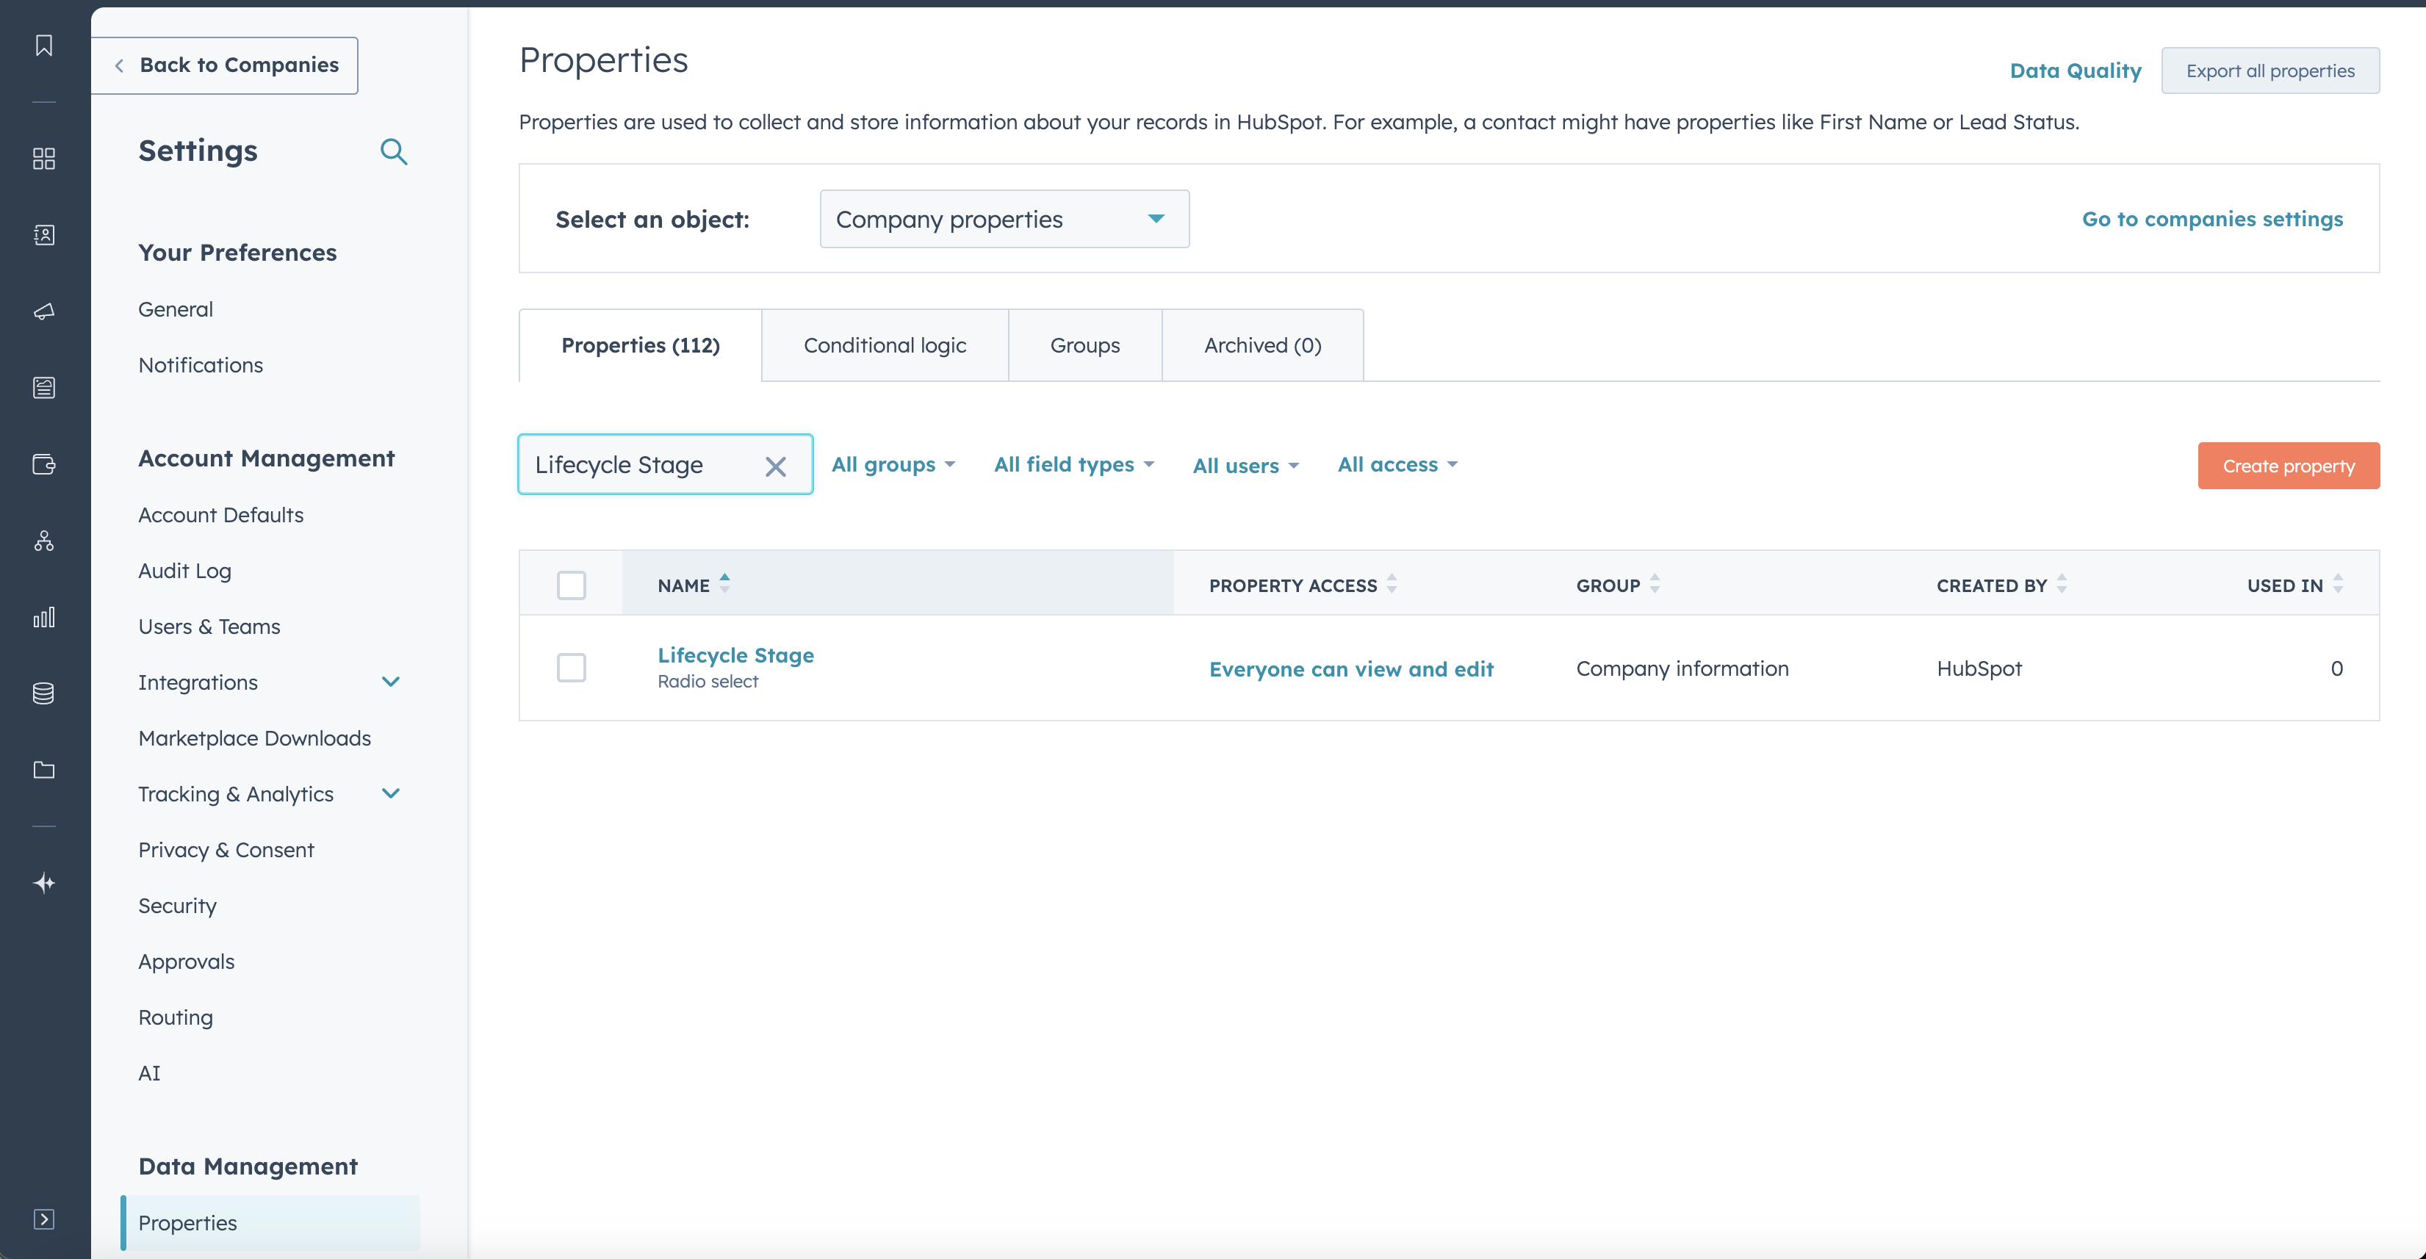Open the Lifecycle Stage property link
This screenshot has height=1259, width=2426.
tap(735, 654)
